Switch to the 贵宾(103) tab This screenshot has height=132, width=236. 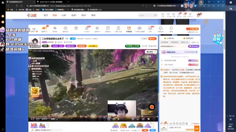(185, 42)
